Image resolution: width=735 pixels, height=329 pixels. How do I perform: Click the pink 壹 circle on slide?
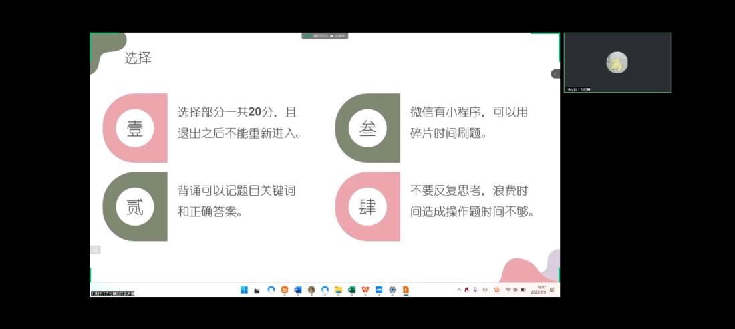tap(135, 129)
